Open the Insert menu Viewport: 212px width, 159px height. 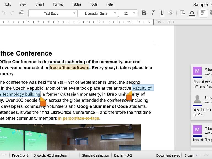point(40,4)
